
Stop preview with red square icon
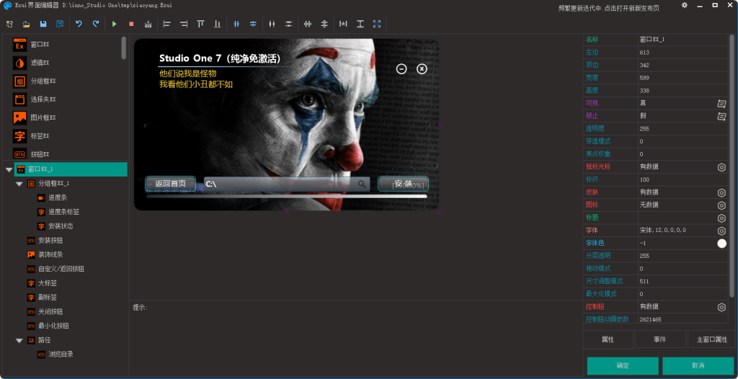131,24
